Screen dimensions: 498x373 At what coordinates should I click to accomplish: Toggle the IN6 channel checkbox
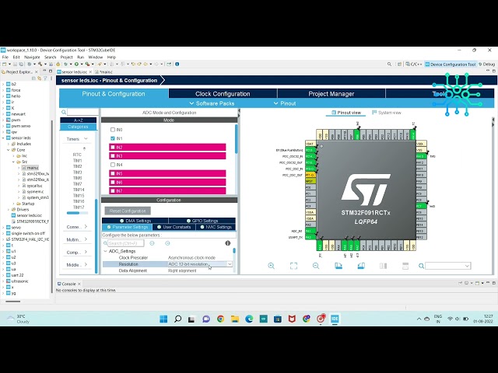[x=112, y=183]
